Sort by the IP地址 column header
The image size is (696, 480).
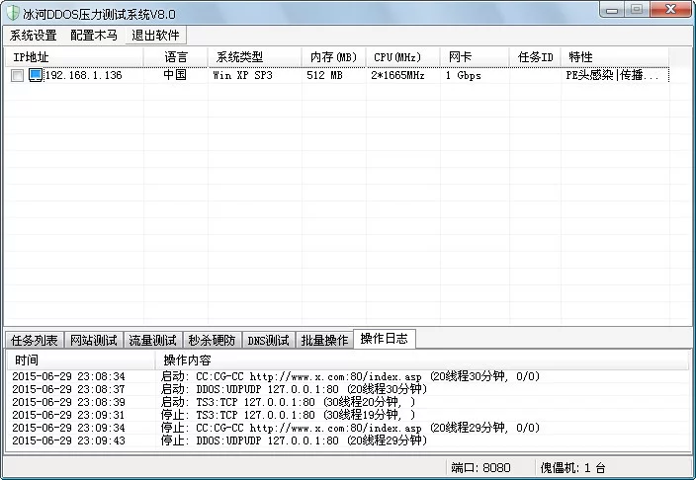click(74, 57)
